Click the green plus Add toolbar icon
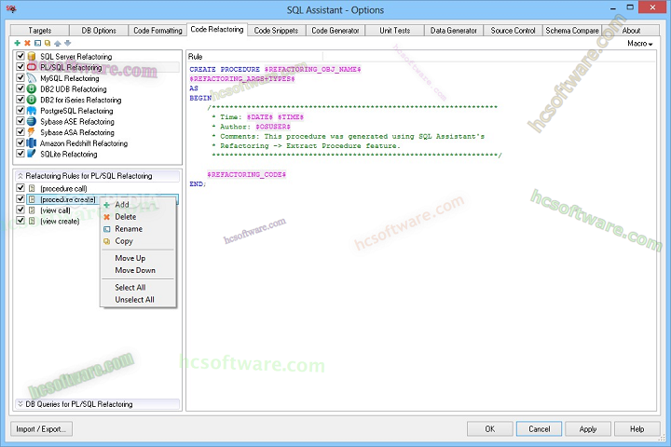Screen dimensions: 671x447 pyautogui.click(x=17, y=43)
